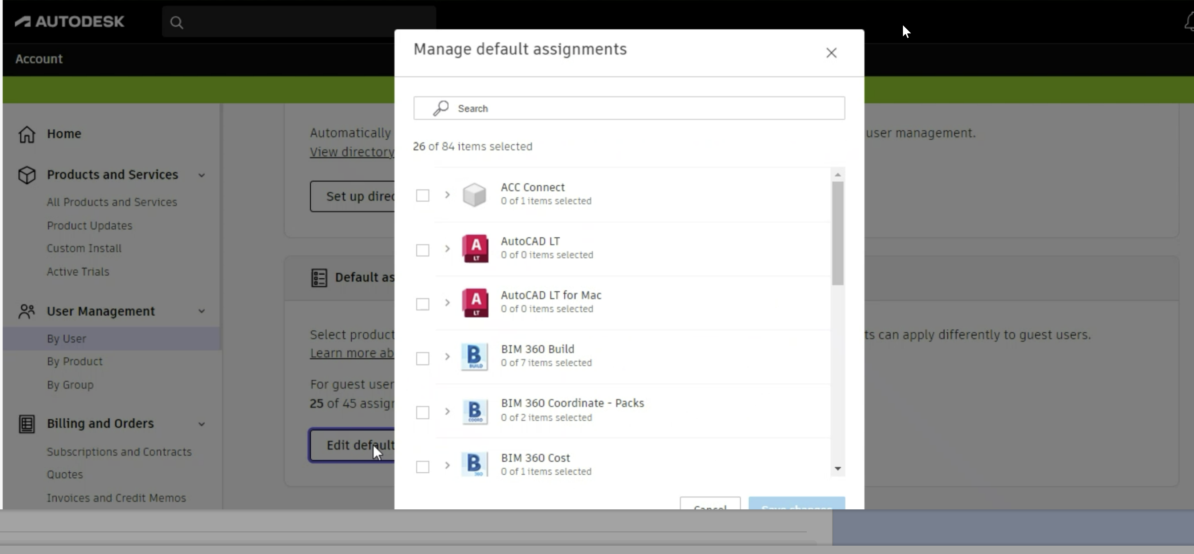Collapse the User Management sidebar section
This screenshot has height=554, width=1194.
(202, 311)
